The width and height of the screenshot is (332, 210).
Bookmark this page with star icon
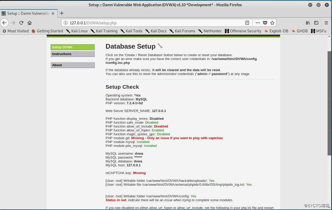(272, 23)
